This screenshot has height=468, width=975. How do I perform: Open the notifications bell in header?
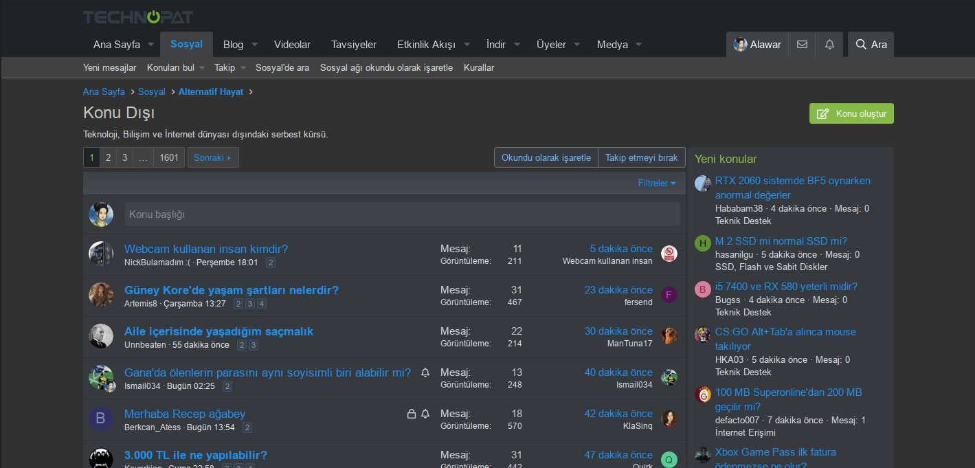tap(829, 45)
